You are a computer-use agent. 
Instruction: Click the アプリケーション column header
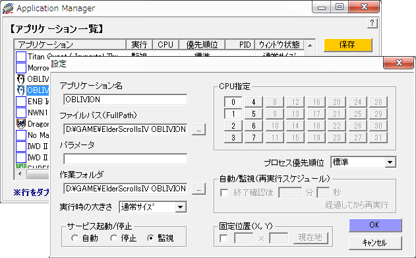coord(71,45)
